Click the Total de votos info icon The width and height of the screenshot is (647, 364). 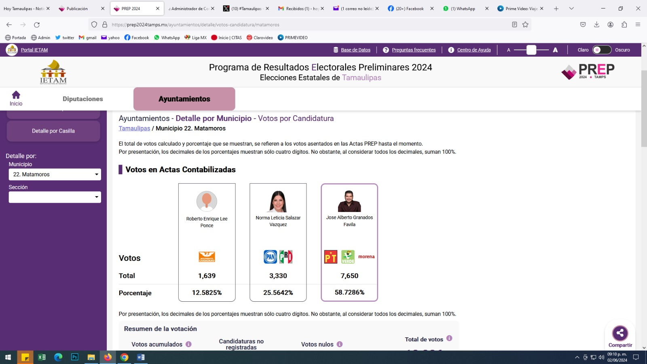point(449,339)
